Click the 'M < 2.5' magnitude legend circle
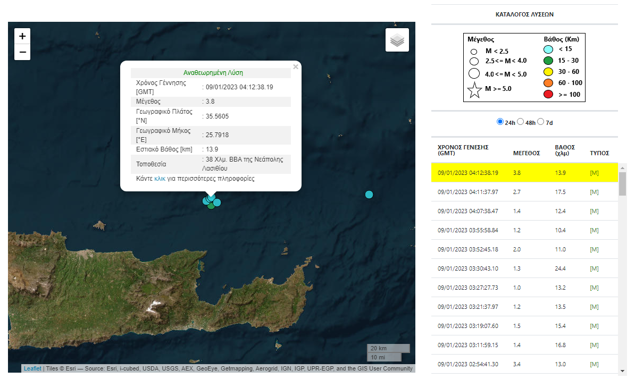The image size is (635, 387). 474,52
